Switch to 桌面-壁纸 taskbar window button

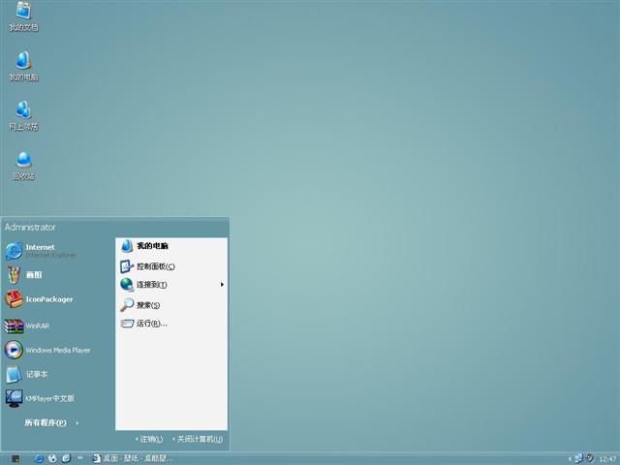133,458
